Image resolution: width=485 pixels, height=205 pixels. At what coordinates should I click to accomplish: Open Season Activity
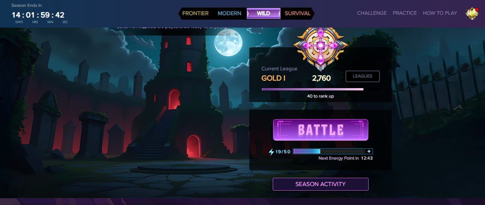point(320,184)
